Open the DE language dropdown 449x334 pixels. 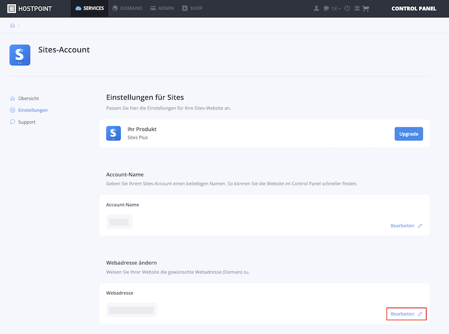click(x=336, y=8)
